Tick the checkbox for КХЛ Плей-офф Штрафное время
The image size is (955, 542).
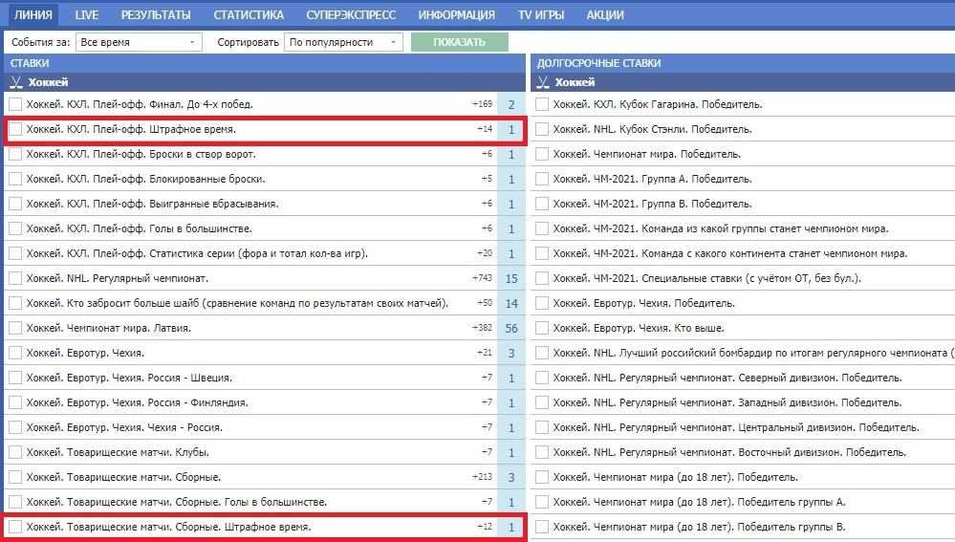[15, 129]
